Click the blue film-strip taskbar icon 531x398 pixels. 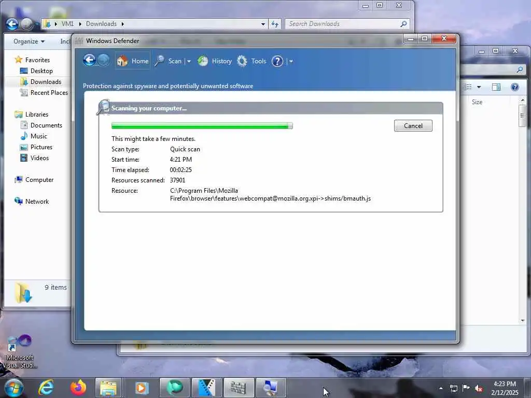(206, 388)
